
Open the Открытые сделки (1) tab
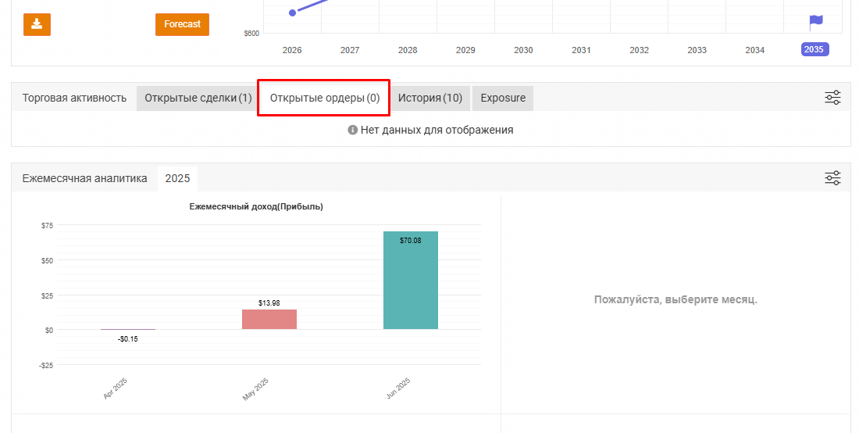[x=198, y=98]
